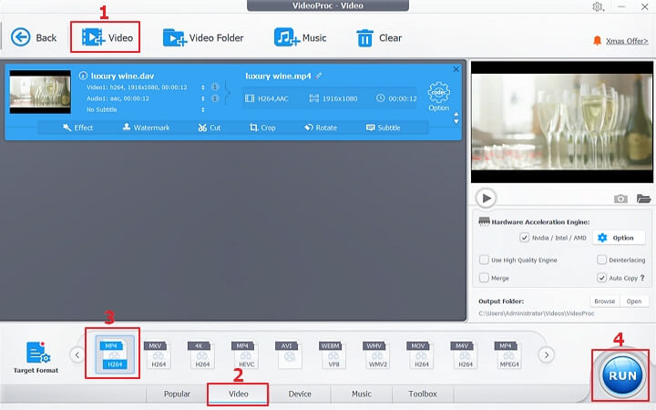This screenshot has width=656, height=410.
Task: Select the WEBM VP8 format
Action: coord(333,354)
